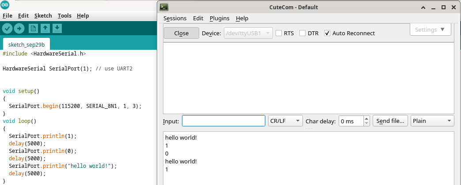Click the Send file... button
The height and width of the screenshot is (185, 461).
point(390,121)
